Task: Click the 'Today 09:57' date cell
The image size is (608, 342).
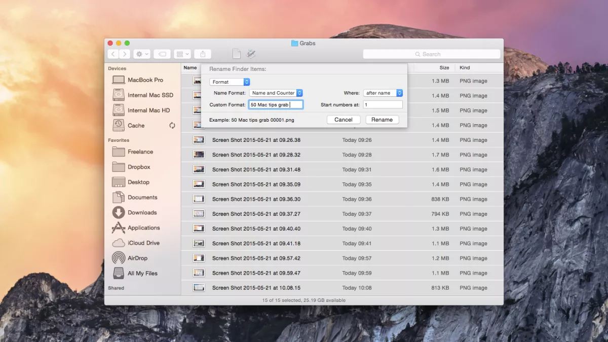Action: point(357,258)
